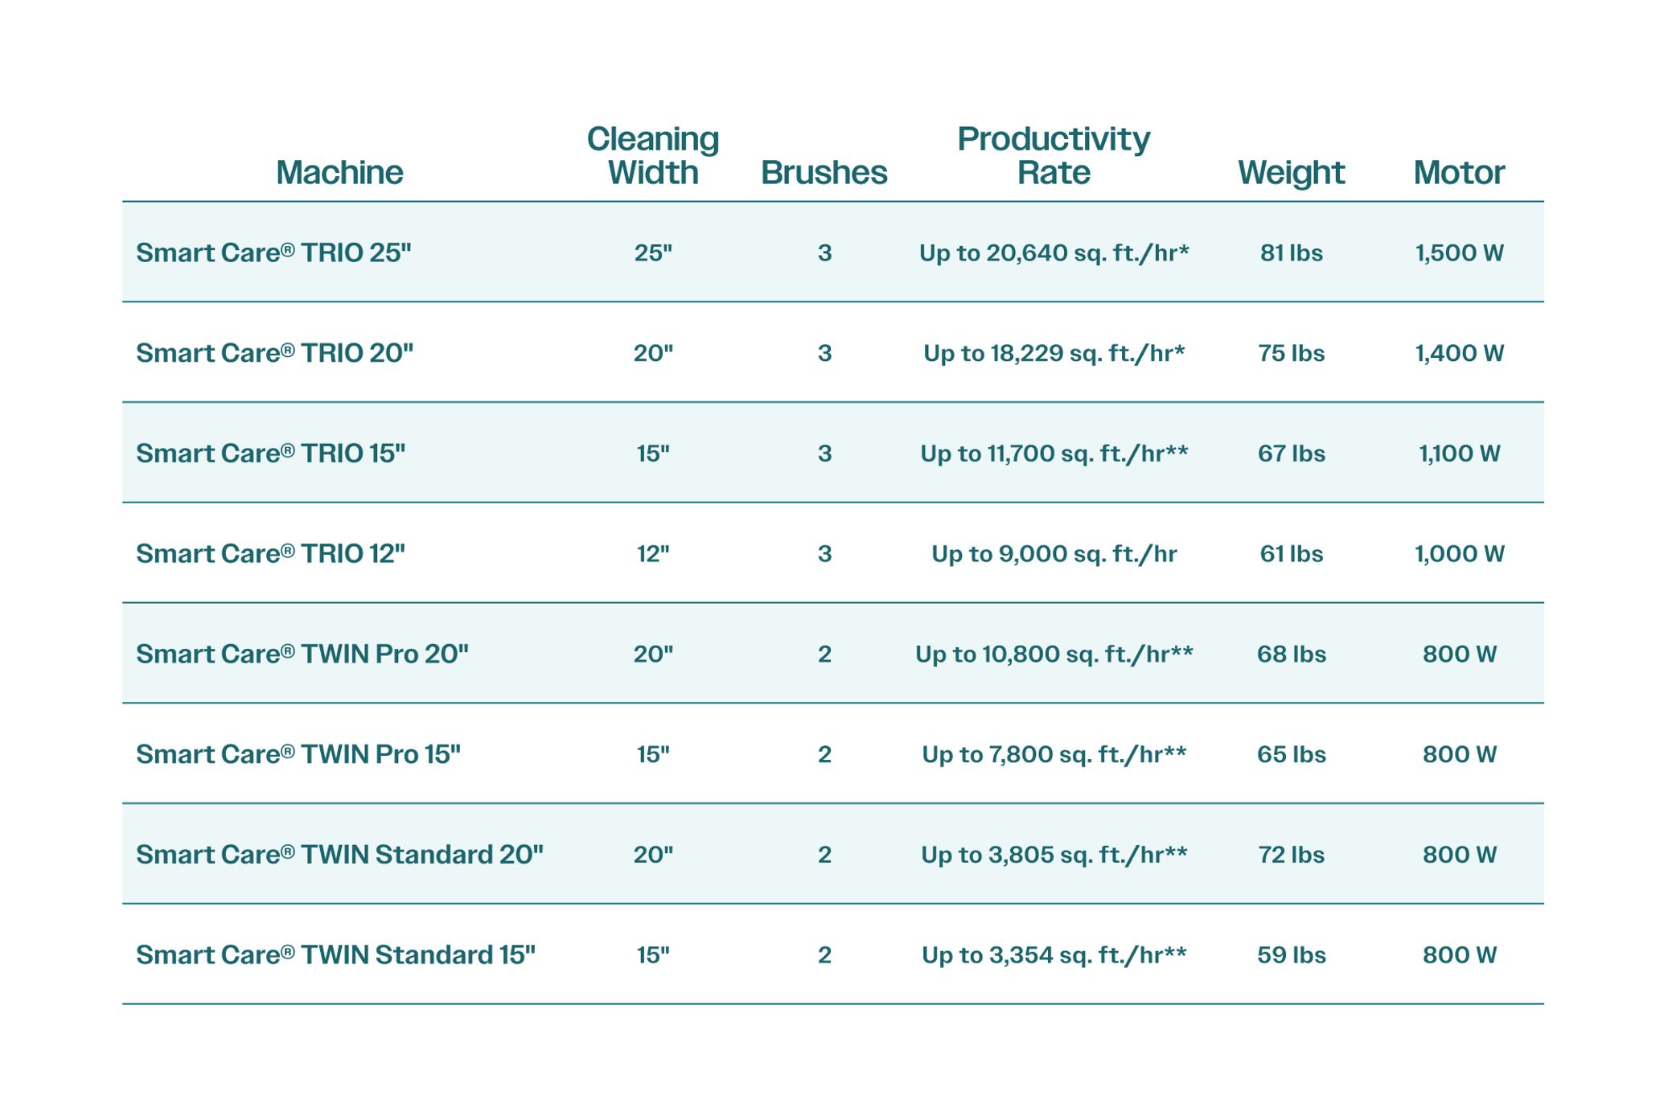Click Smart Care TWIN Standard 15" name

point(335,955)
